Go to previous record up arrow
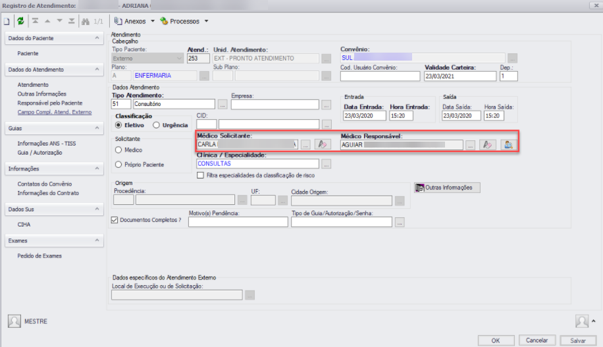 [47, 21]
